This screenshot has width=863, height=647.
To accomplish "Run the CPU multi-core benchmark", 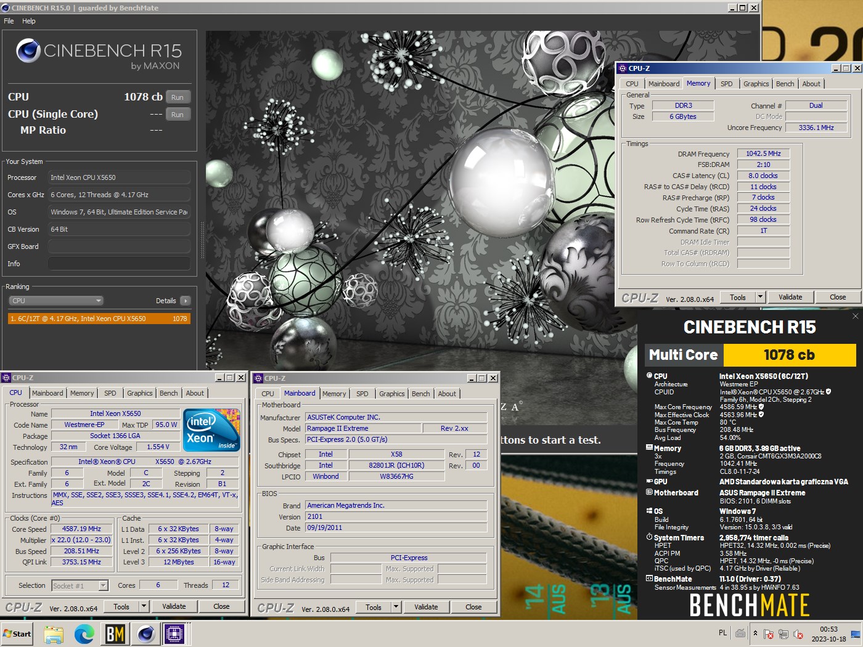I will (x=178, y=97).
